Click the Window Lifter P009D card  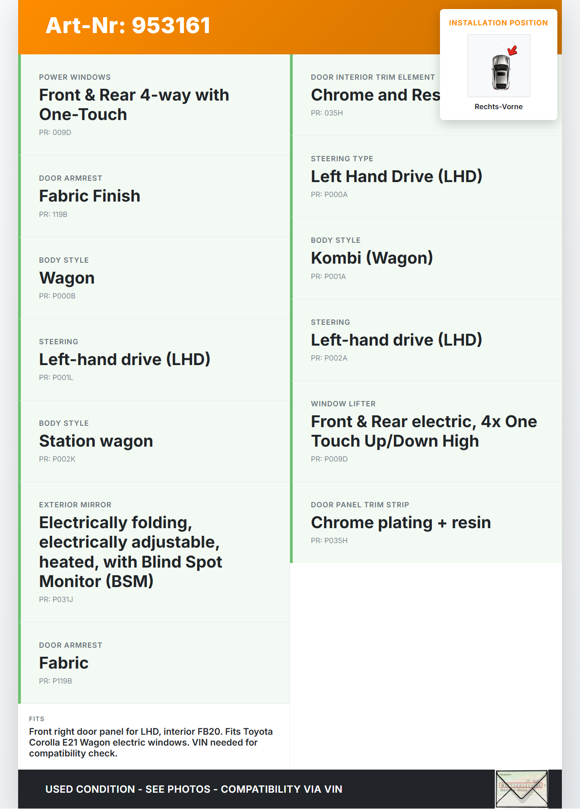tap(426, 431)
